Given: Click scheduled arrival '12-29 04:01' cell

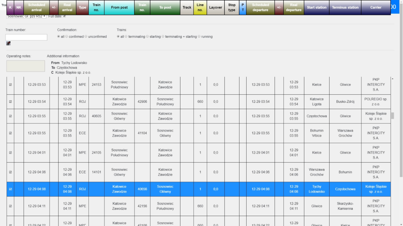Looking at the screenshot, I should point(37,153).
